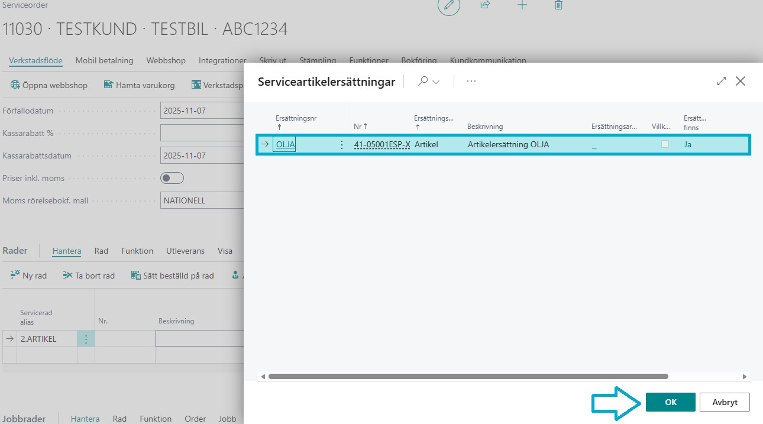The image size is (763, 424).
Task: Open the row menu beside 2.ARTIKEL
Action: coord(86,339)
